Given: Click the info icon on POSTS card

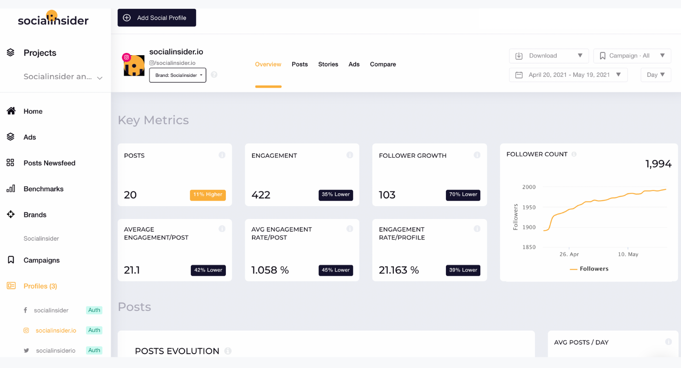Looking at the screenshot, I should [222, 155].
